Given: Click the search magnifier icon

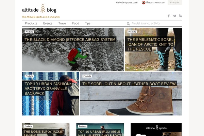Looking at the screenshot, I should click(x=128, y=24).
